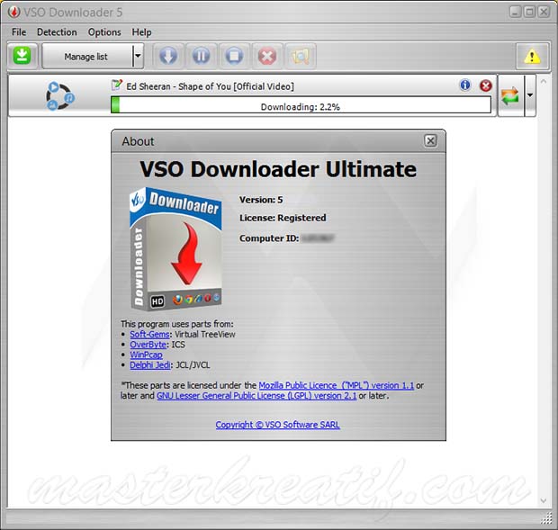The width and height of the screenshot is (558, 530).
Task: Click the blue info icon on download row
Action: pos(464,85)
